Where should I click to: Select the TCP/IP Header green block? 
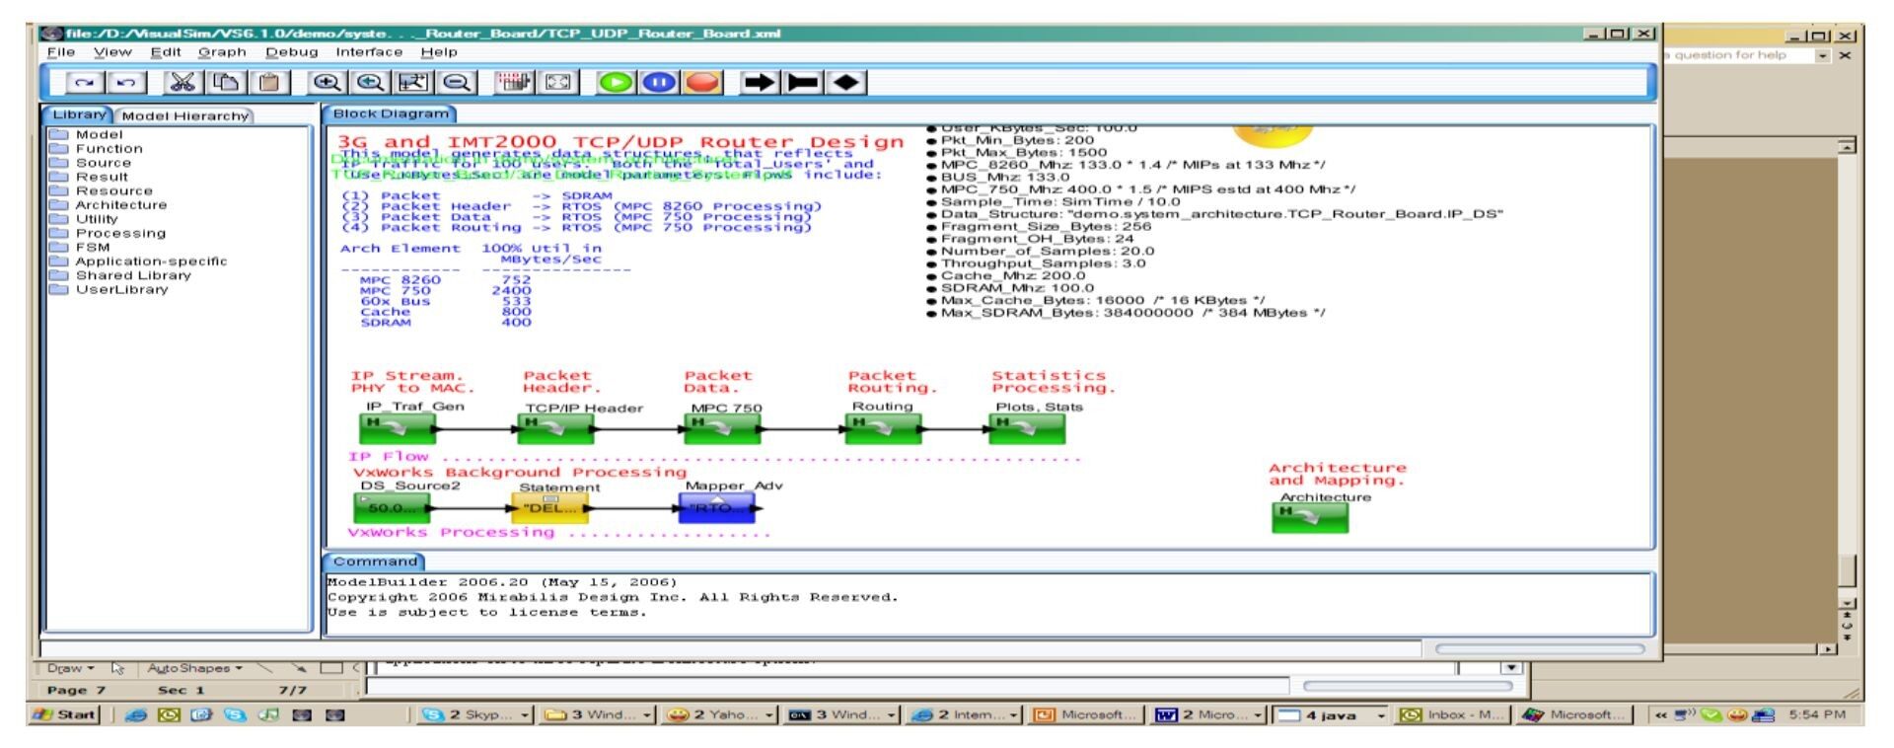[x=556, y=428]
